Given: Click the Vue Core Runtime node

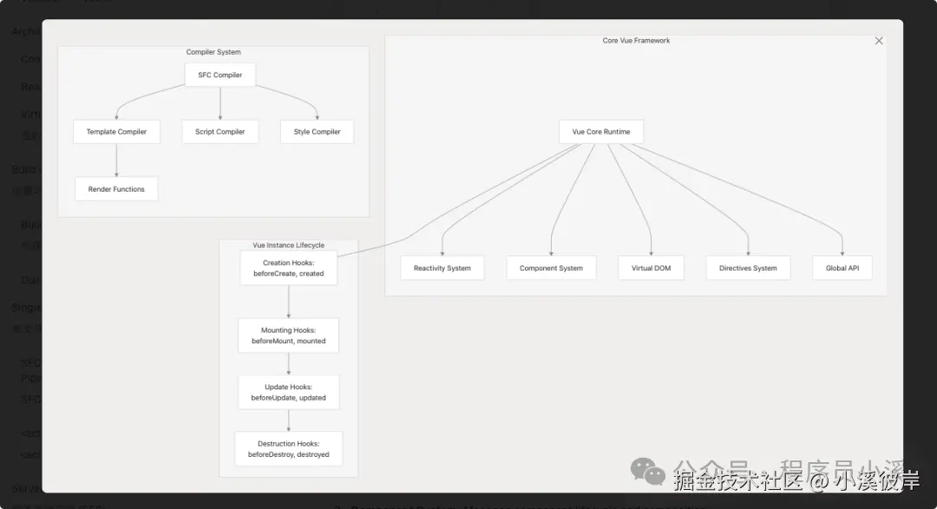Looking at the screenshot, I should click(601, 132).
